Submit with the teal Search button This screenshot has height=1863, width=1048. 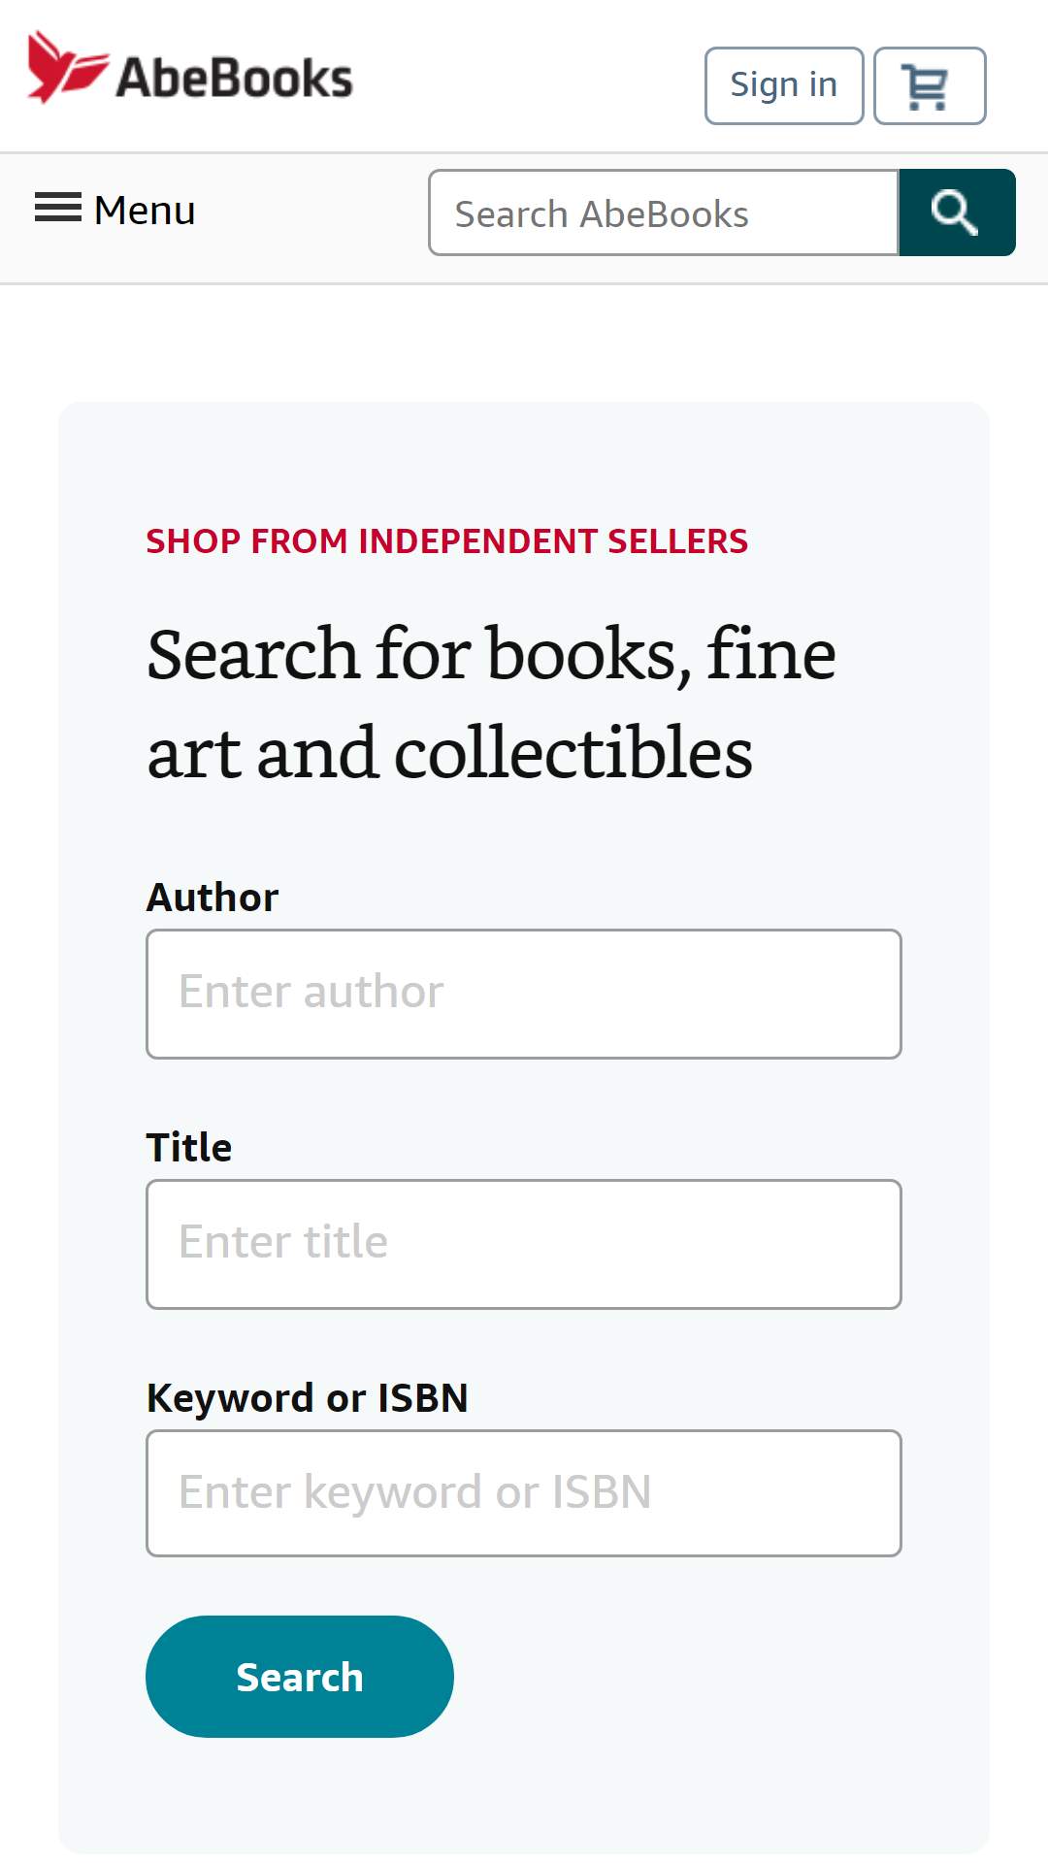pos(300,1677)
